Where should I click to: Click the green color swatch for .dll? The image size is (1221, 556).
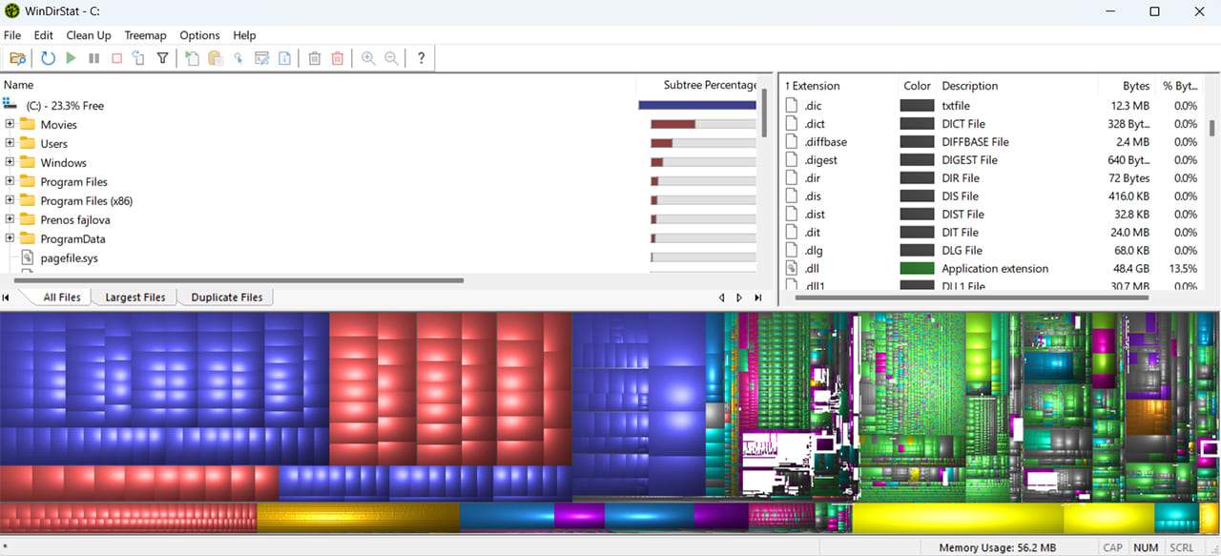917,269
